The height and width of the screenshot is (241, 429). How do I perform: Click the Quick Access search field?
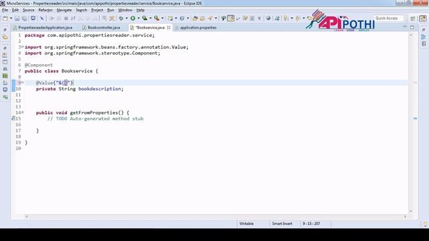coord(389,18)
